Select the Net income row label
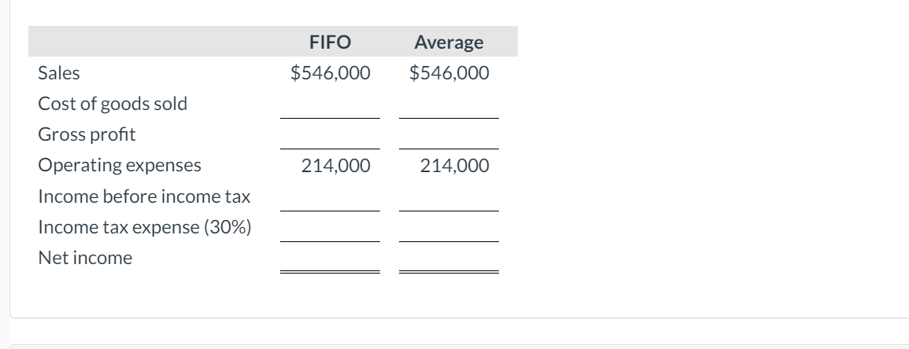The image size is (909, 349). (x=85, y=258)
